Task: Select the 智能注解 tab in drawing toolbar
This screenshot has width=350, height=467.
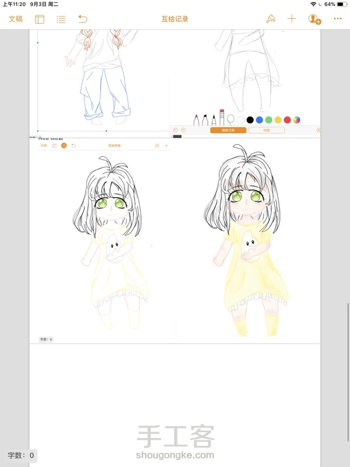Action: click(228, 130)
